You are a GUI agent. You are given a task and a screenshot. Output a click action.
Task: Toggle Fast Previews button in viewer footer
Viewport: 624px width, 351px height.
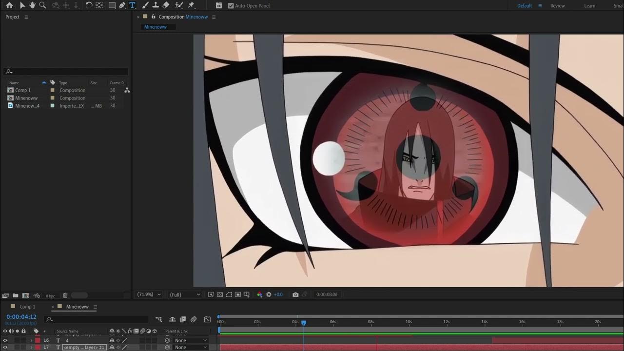[x=211, y=294]
